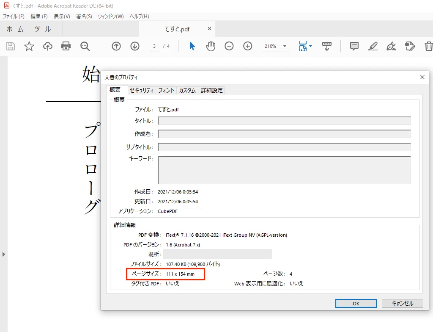433x332 pixels.
Task: Add a sticky note comment icon
Action: 354,46
